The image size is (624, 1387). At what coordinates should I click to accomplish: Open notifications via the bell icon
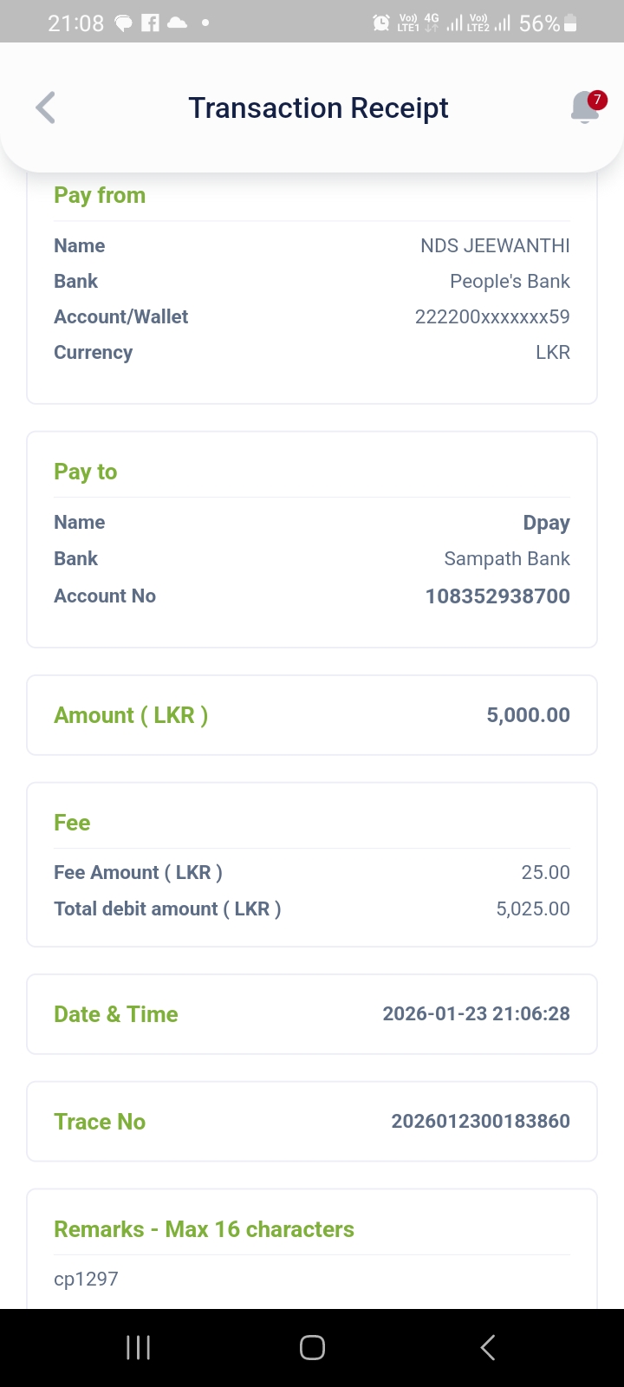(x=586, y=107)
